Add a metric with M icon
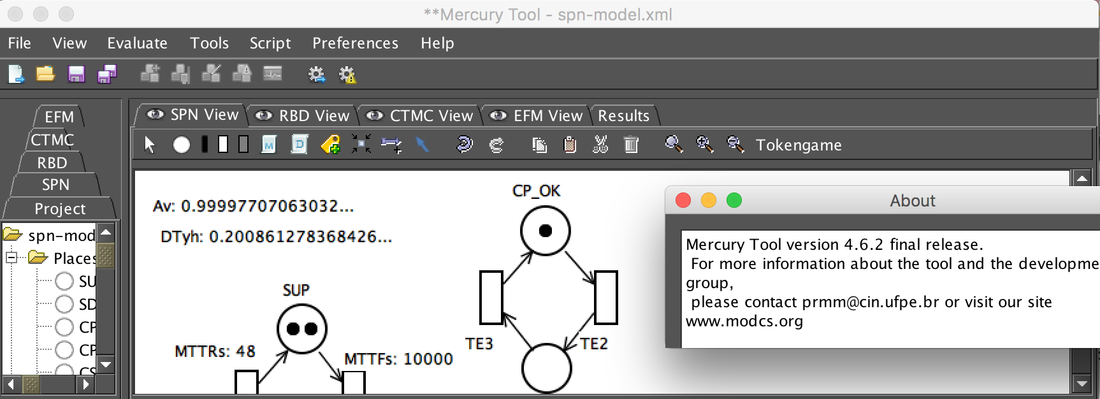Viewport: 1100px width, 399px height. 269,145
